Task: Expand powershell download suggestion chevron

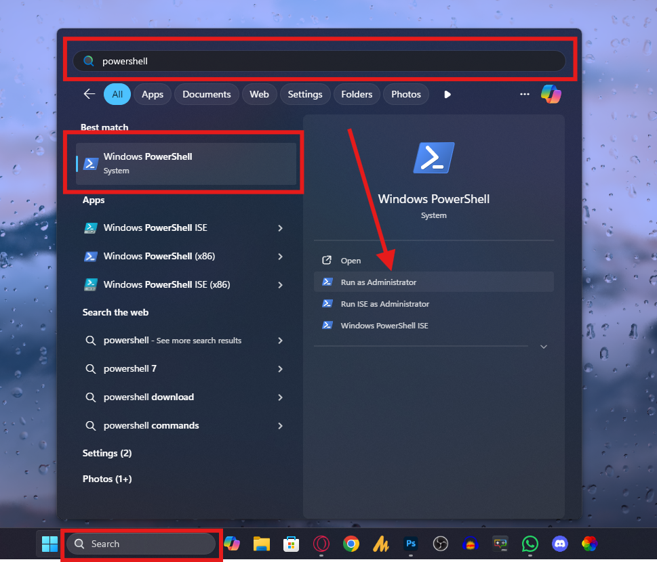Action: coord(280,397)
